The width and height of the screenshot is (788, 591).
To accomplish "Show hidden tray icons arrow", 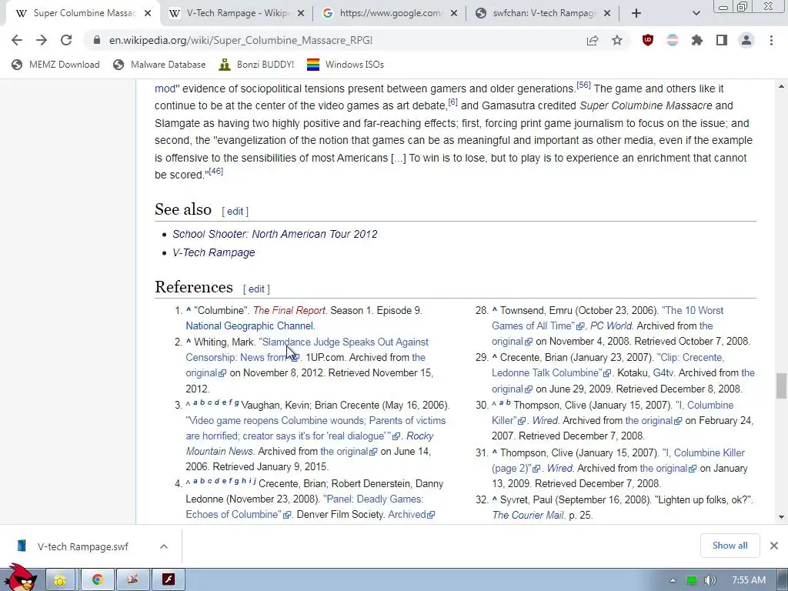I will pos(673,580).
